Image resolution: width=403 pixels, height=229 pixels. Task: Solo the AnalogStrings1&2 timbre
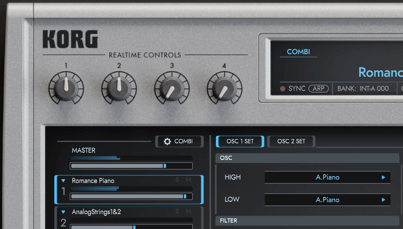(177, 212)
